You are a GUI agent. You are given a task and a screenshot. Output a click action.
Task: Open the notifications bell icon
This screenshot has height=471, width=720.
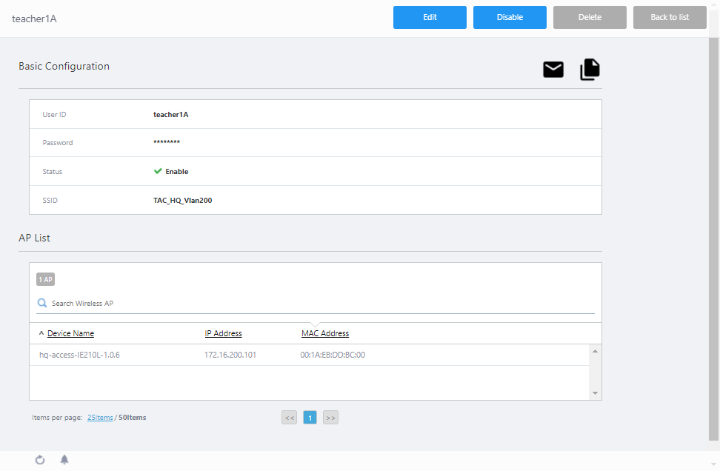click(x=64, y=460)
